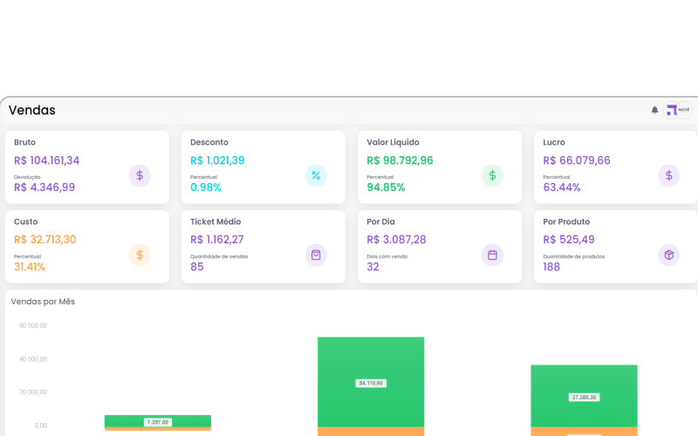
Task: Click the green bar labeled 54.110,60
Action: pyautogui.click(x=371, y=382)
